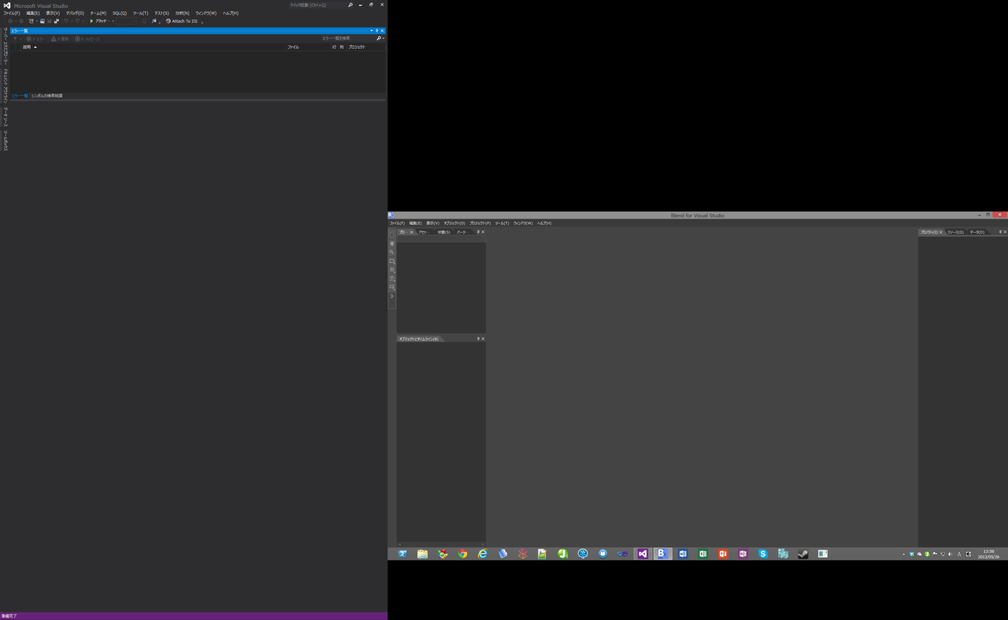
Task: Switch to the データ(D) tab in Blend
Action: (977, 232)
